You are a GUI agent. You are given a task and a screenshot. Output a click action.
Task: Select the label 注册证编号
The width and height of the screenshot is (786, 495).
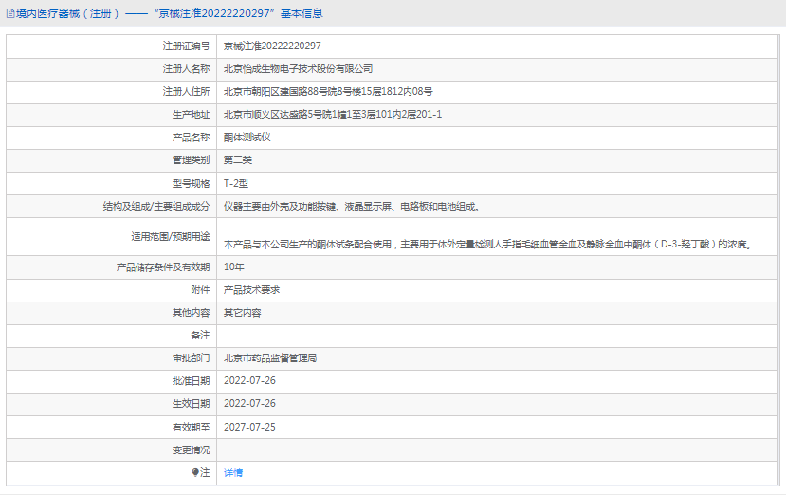pyautogui.click(x=186, y=46)
